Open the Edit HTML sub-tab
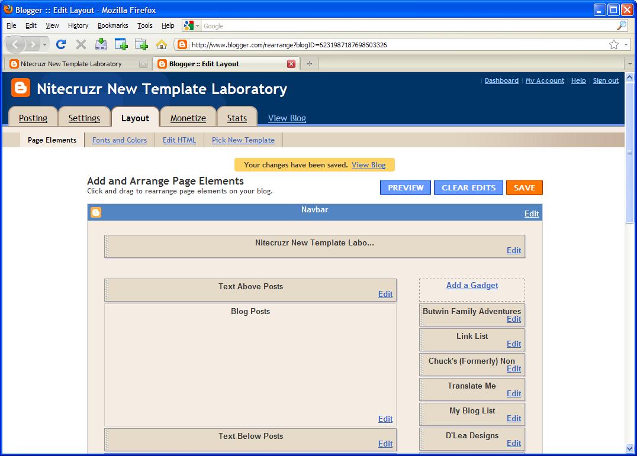This screenshot has height=456, width=637. [179, 140]
